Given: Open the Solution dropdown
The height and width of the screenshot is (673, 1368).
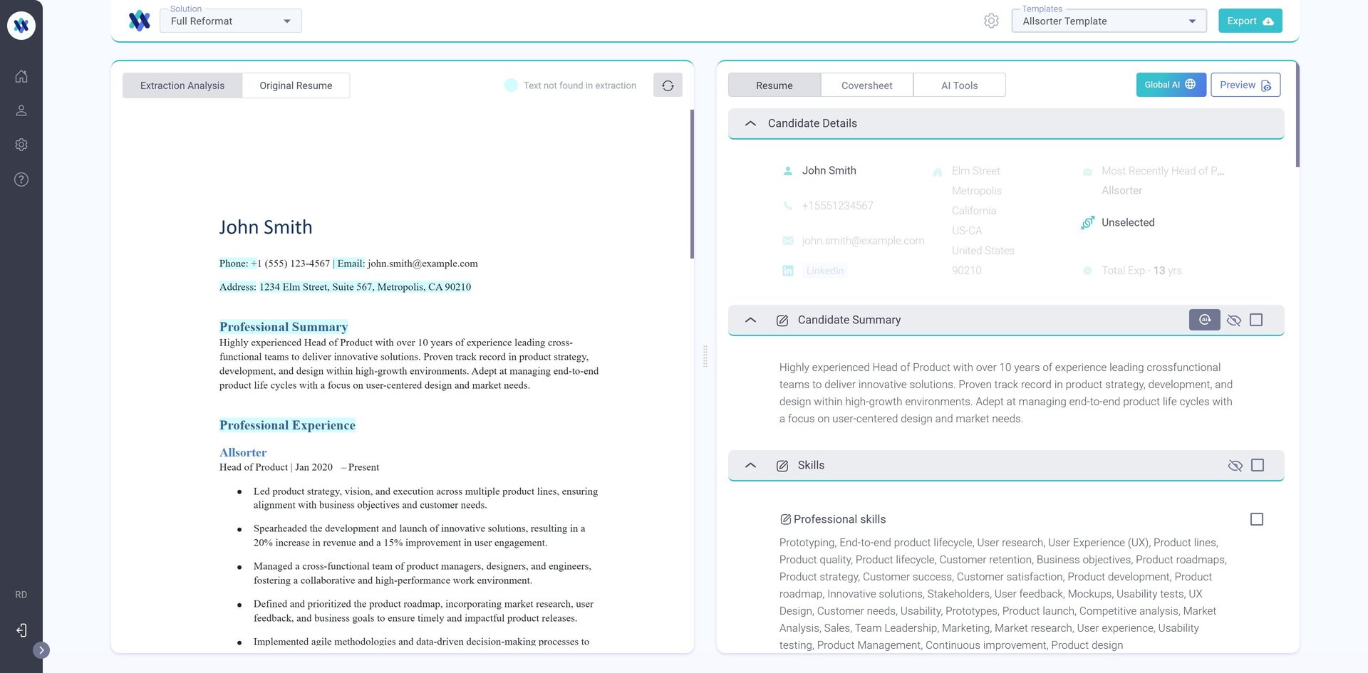Looking at the screenshot, I should tap(231, 21).
